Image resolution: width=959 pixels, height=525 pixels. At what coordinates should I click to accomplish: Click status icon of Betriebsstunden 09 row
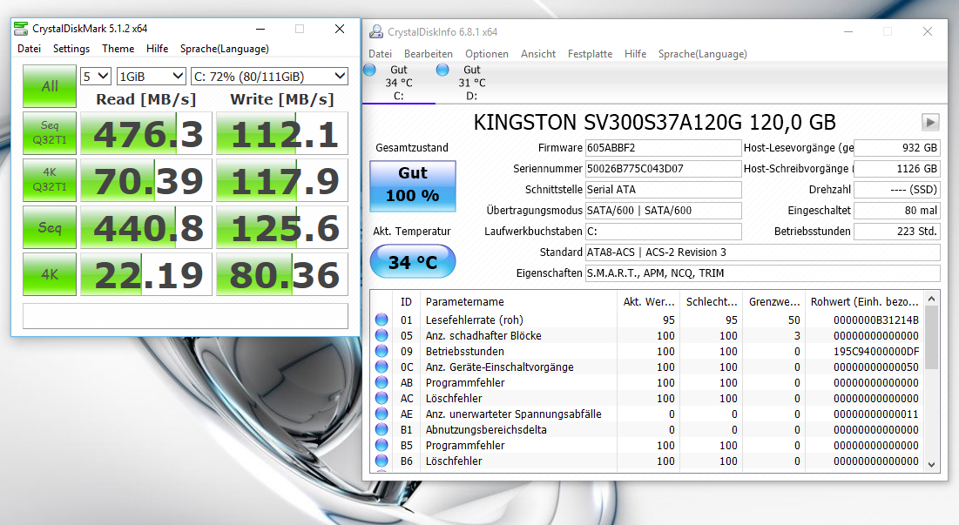tap(382, 352)
